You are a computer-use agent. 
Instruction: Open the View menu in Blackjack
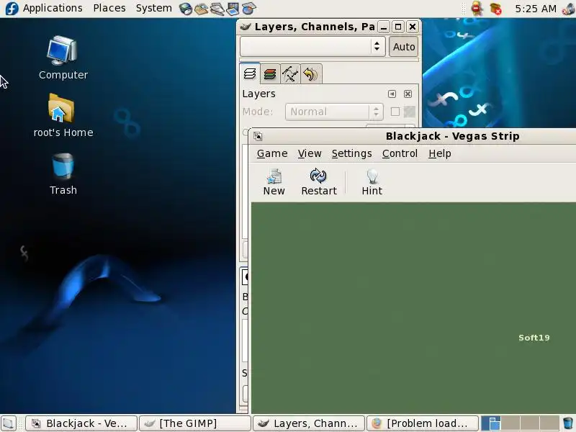point(310,153)
